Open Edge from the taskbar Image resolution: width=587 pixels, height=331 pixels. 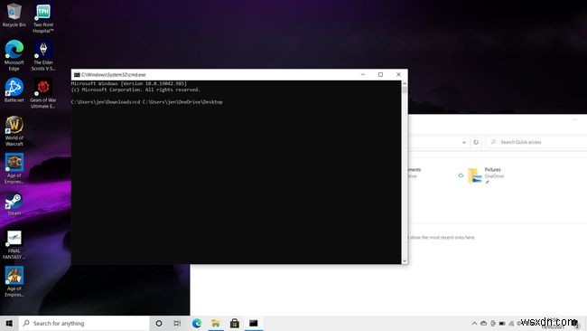click(x=197, y=323)
